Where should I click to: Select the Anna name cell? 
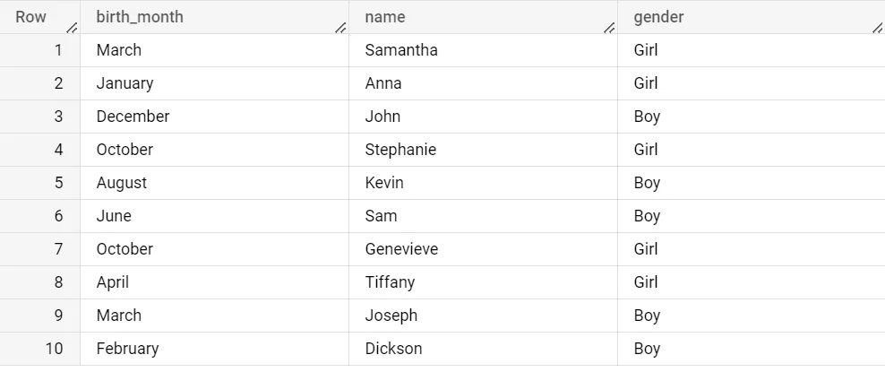pyautogui.click(x=383, y=83)
